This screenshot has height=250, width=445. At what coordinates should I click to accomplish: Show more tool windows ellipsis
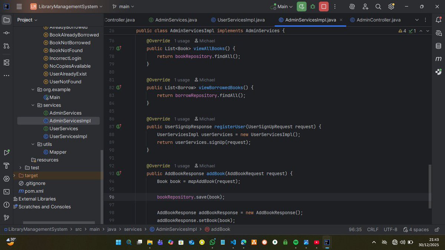pyautogui.click(x=6, y=75)
